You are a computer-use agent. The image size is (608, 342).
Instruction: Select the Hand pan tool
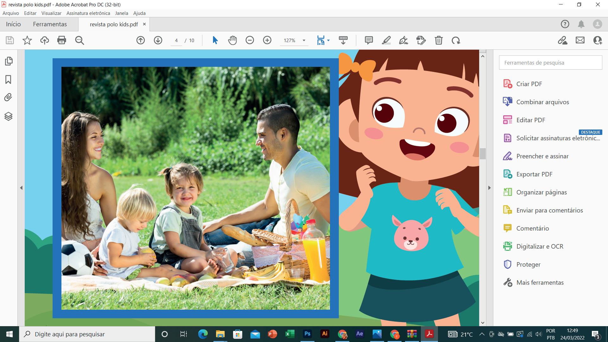(232, 40)
